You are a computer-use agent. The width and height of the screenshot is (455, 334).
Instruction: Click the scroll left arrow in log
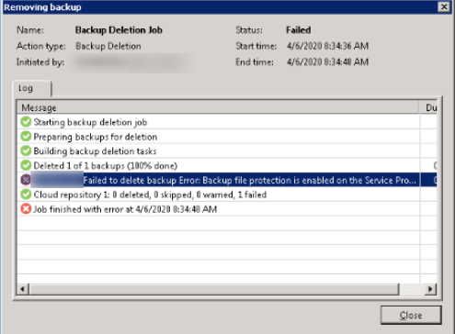click(x=23, y=289)
